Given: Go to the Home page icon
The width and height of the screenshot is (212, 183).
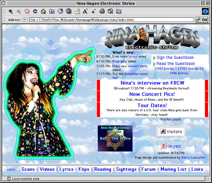Looking at the screenshot, I should coord(43,12).
